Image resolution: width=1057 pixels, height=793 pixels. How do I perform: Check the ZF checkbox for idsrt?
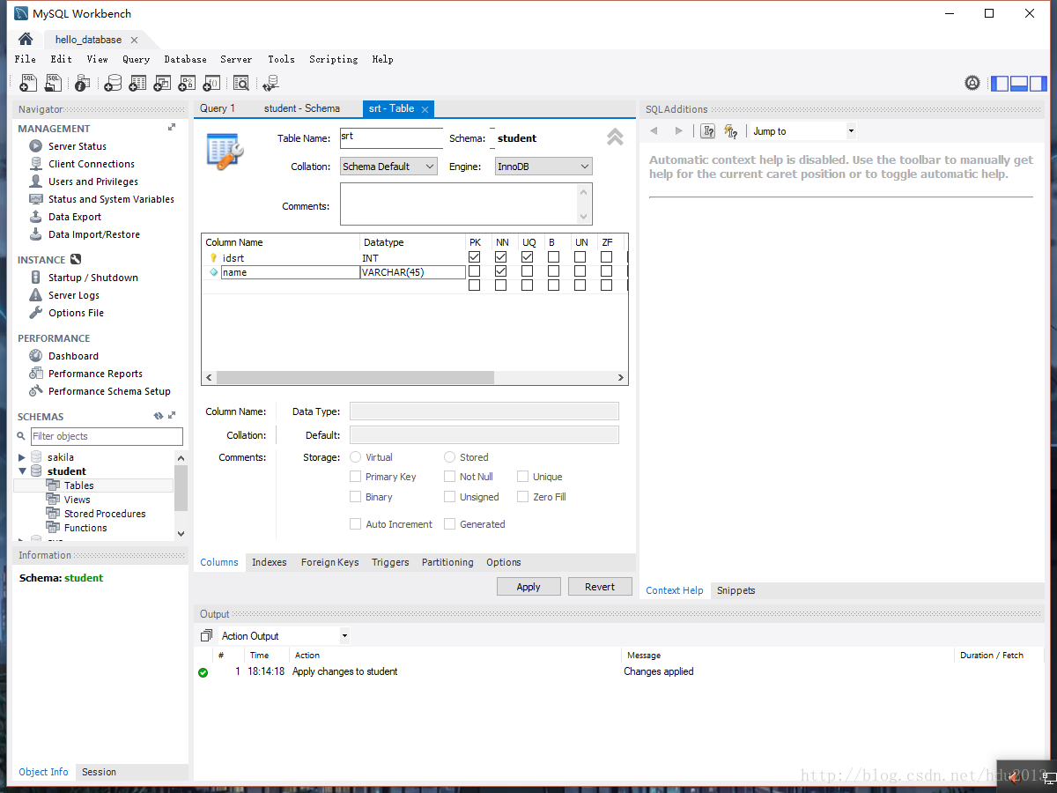coord(607,257)
